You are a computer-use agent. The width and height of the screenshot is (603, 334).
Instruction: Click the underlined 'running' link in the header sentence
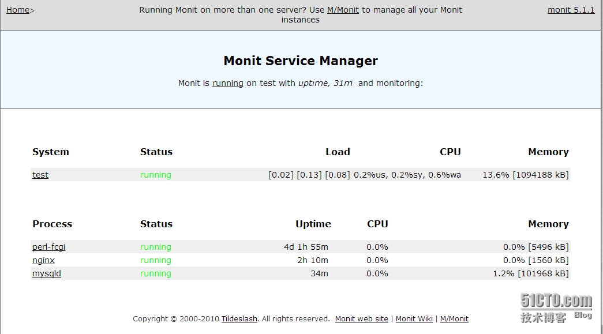click(x=228, y=83)
